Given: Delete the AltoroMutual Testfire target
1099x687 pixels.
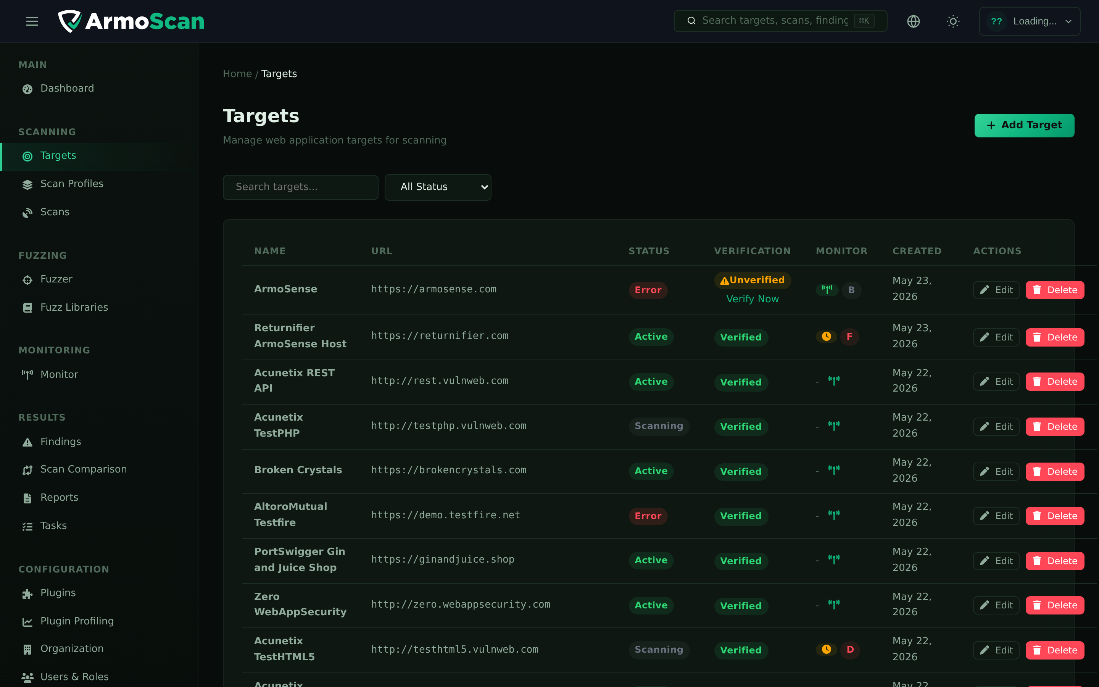Looking at the screenshot, I should pos(1054,516).
